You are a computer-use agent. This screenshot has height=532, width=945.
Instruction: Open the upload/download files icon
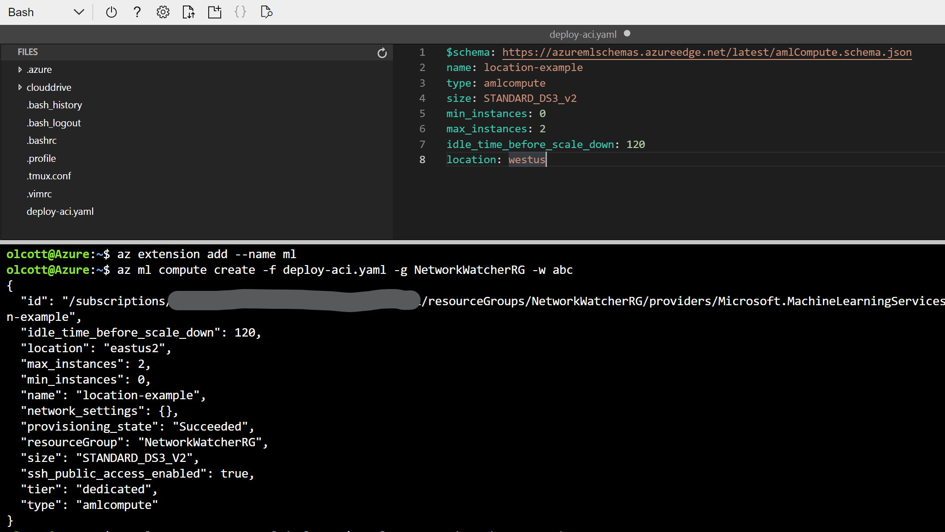click(x=189, y=12)
